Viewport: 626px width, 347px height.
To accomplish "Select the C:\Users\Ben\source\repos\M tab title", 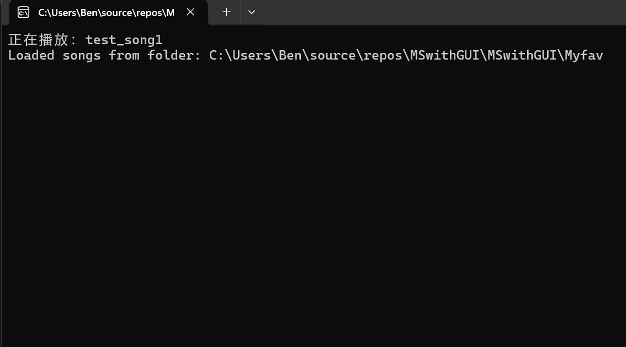I will (x=105, y=12).
